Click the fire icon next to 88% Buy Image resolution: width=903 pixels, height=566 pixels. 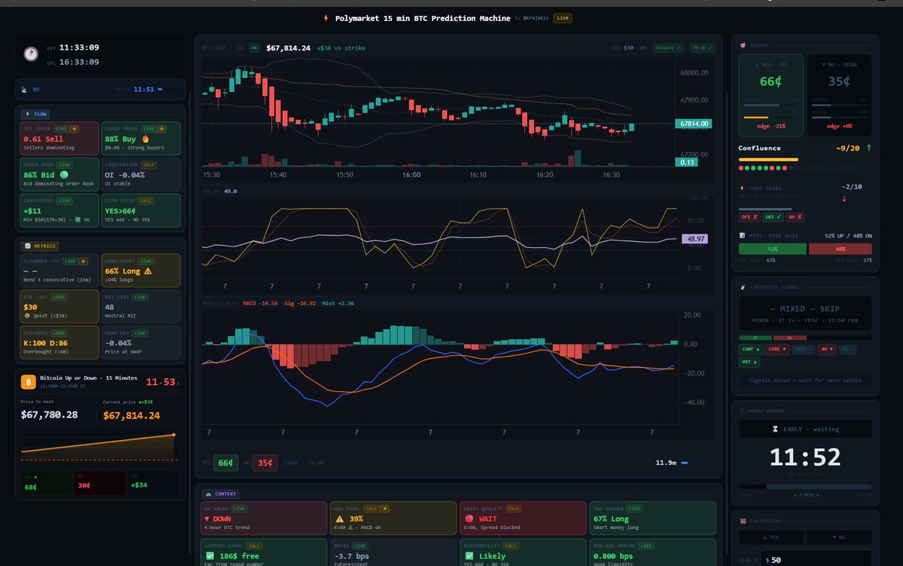coord(145,139)
